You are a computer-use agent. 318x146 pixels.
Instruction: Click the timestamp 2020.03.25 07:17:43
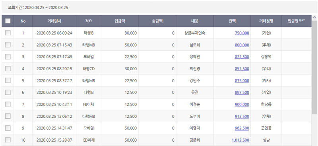point(54,57)
